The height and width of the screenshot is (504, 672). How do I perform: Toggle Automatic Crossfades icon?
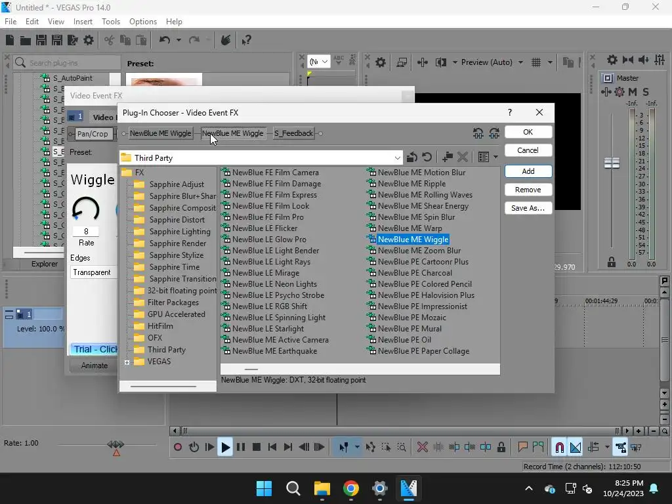(x=575, y=448)
